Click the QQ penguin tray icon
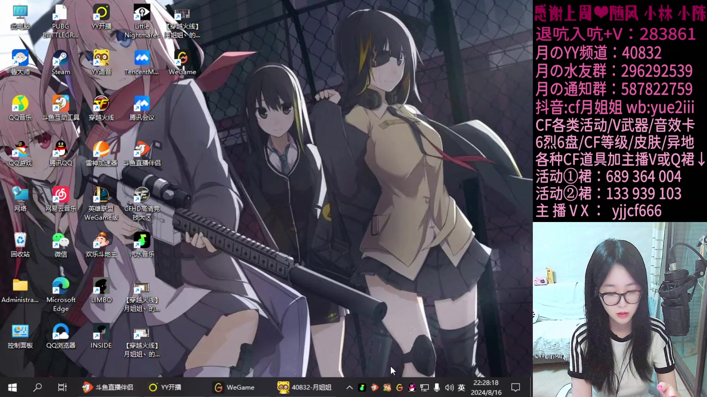Image resolution: width=707 pixels, height=397 pixels. click(x=412, y=387)
